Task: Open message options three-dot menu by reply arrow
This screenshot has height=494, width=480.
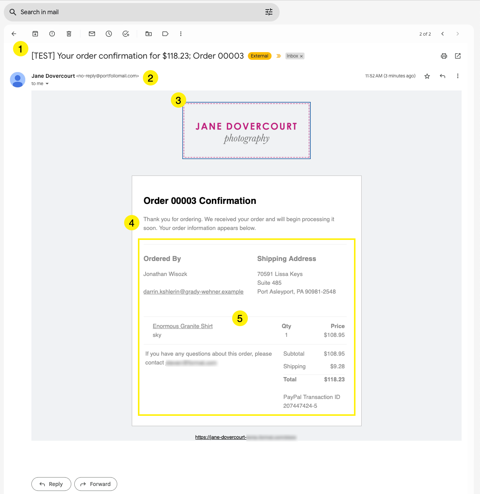Action: (x=457, y=76)
